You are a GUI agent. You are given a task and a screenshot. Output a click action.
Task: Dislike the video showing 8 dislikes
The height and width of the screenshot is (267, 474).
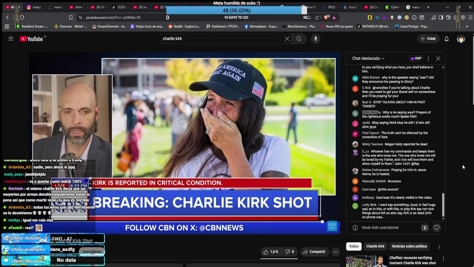[x=289, y=252]
